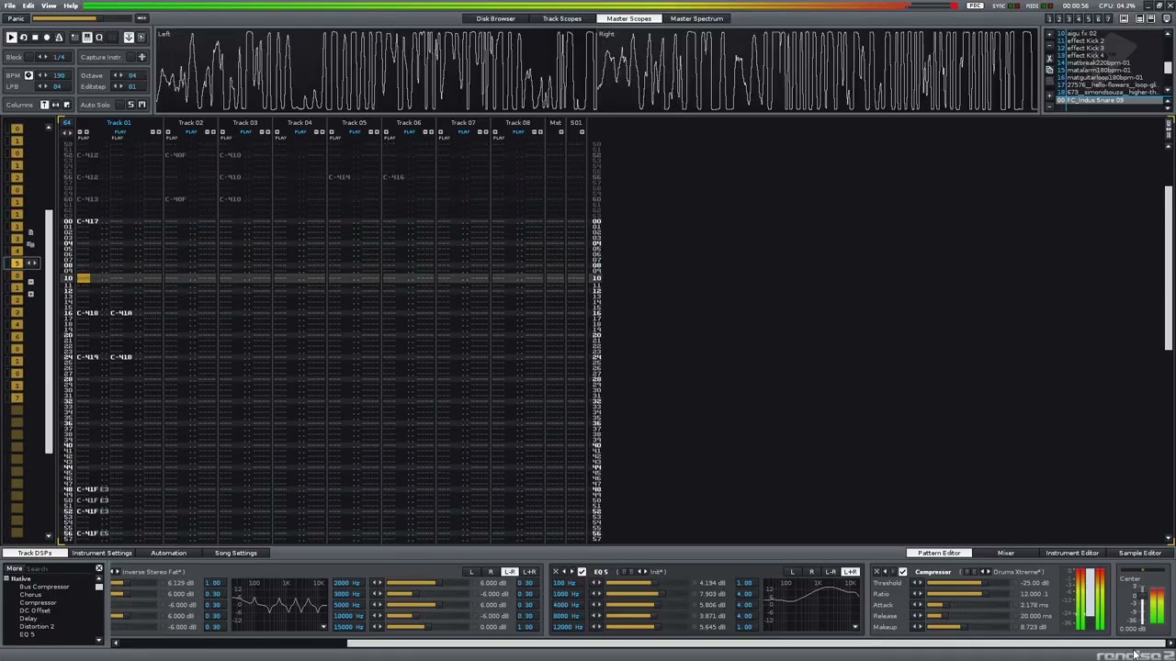Disable the EQ 5 device checkbox
1176x661 pixels.
582,571
